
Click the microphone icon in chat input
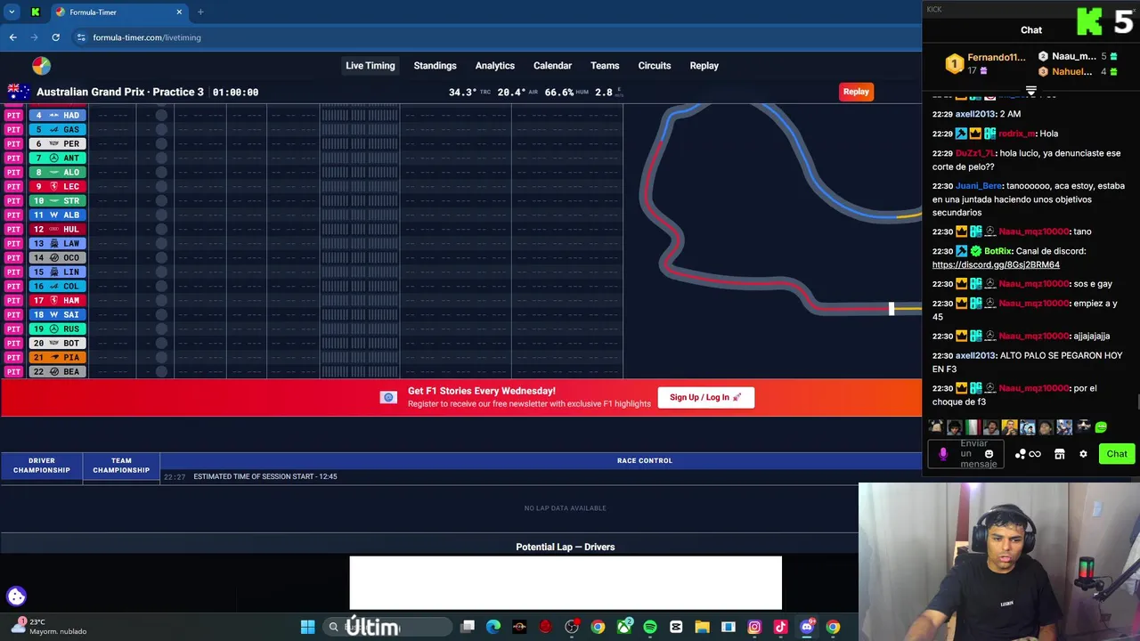pyautogui.click(x=943, y=454)
